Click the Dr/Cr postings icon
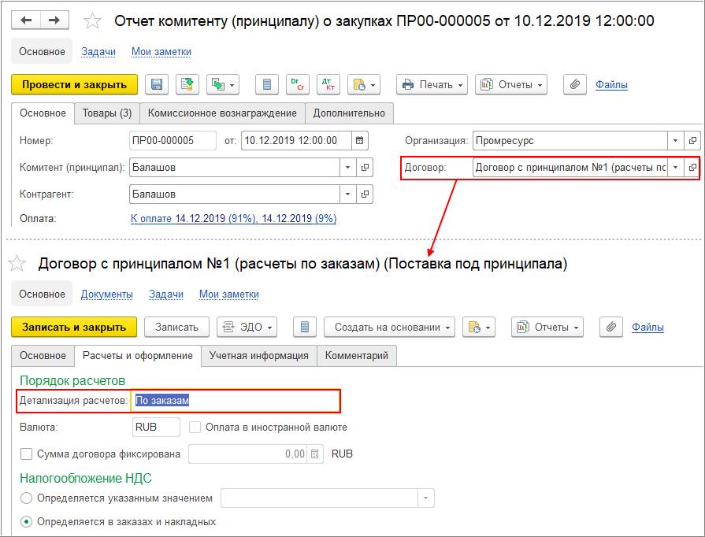 pyautogui.click(x=298, y=84)
